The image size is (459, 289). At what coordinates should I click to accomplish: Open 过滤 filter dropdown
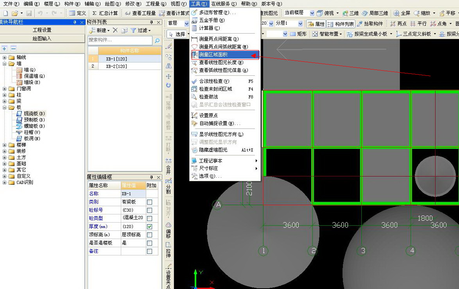[141, 30]
